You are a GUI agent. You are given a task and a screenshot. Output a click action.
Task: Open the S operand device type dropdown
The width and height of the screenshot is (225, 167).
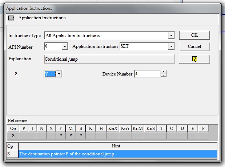tap(59, 74)
